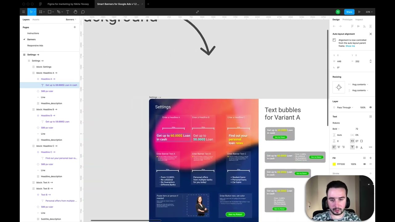The width and height of the screenshot is (395, 222).
Task: Click the link icon in top toolbar
Action: point(197,12)
